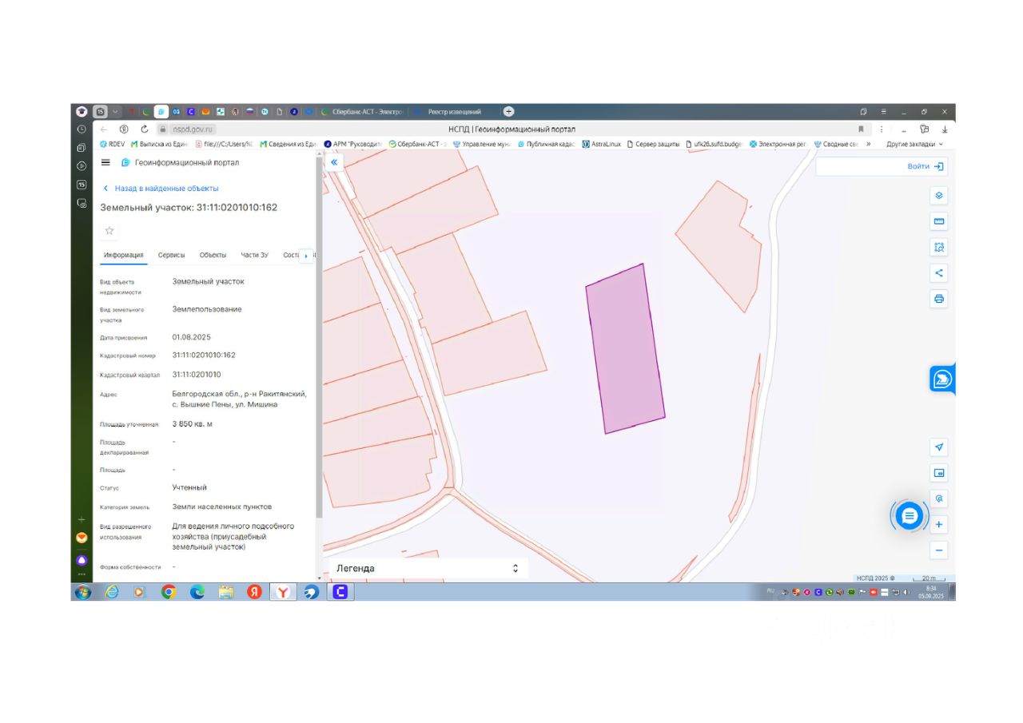Open the Другие закладки bookmarks folder

[914, 144]
